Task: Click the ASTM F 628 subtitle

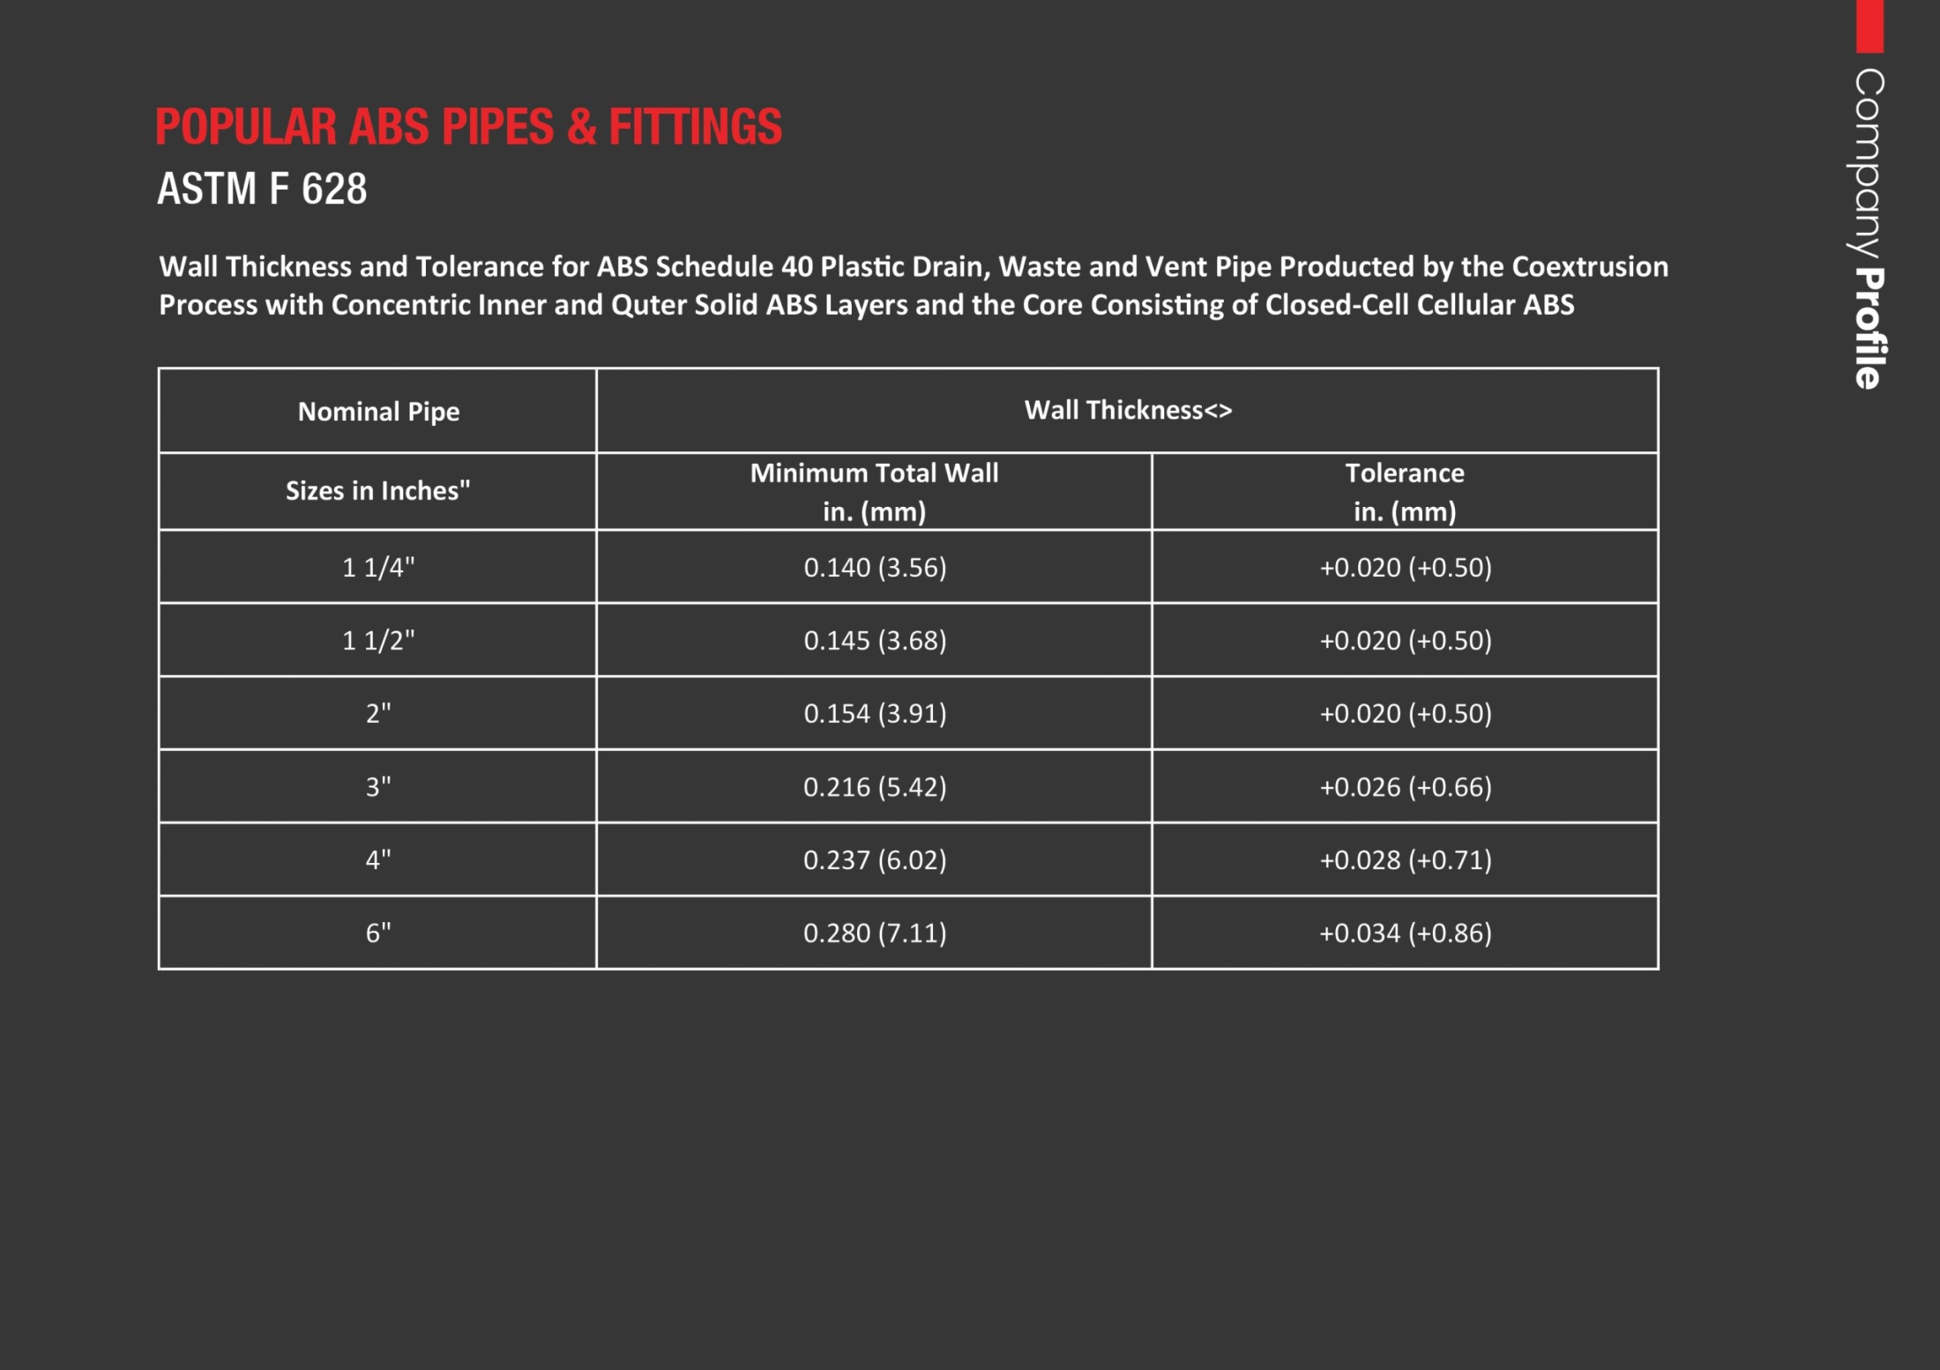Action: pyautogui.click(x=262, y=189)
